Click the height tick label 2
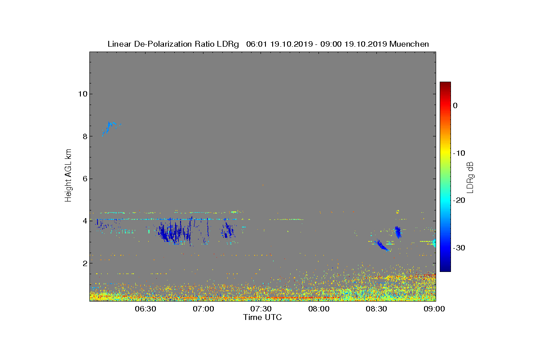The width and height of the screenshot is (539, 359). point(84,263)
